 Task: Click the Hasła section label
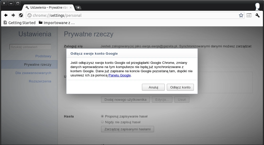point(69,116)
